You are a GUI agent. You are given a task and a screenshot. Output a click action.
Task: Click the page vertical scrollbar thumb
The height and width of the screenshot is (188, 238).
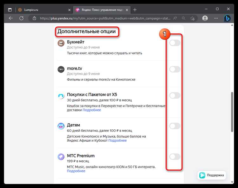pos(232,112)
